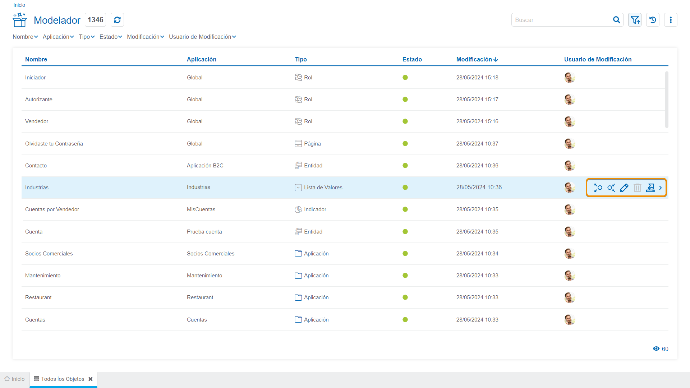Screen dimensions: 690x388
Task: Click the incoming relations icon for Industrias
Action: pyautogui.click(x=611, y=188)
